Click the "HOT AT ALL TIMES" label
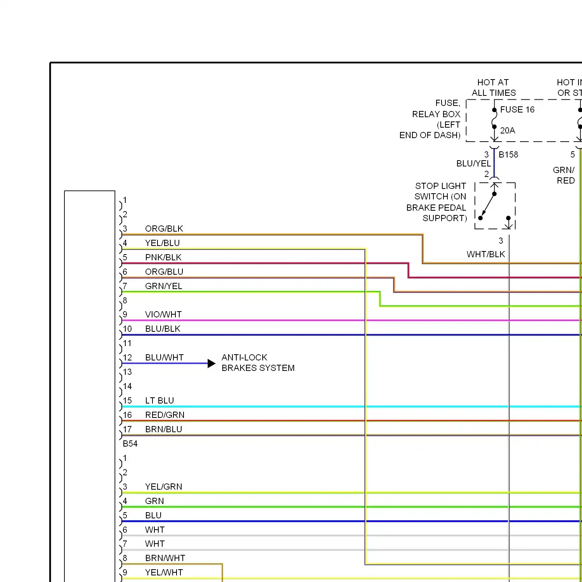This screenshot has height=582, width=582. pyautogui.click(x=494, y=88)
